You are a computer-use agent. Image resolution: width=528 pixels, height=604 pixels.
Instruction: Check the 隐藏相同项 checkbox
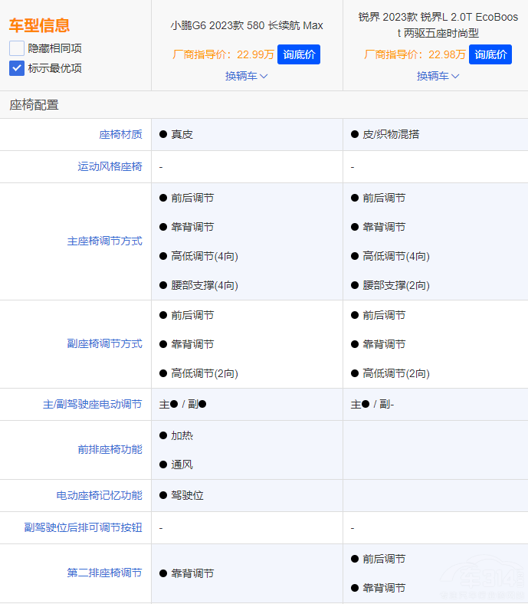(x=17, y=48)
